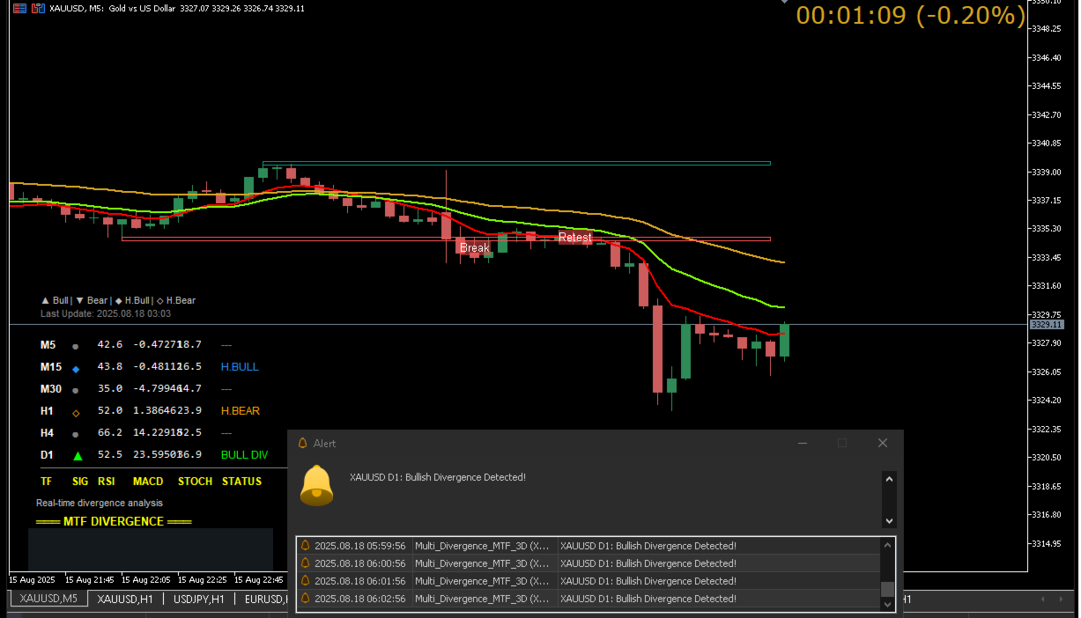The image size is (1081, 618).
Task: Close the Alert dialog
Action: [883, 443]
